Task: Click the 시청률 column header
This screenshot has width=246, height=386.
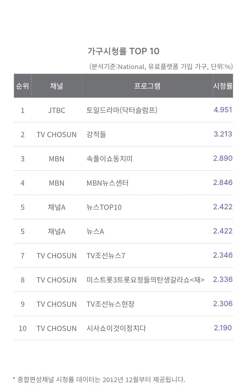Action: (x=223, y=86)
